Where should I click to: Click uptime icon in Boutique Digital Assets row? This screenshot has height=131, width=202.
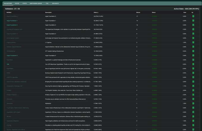tap(193, 73)
